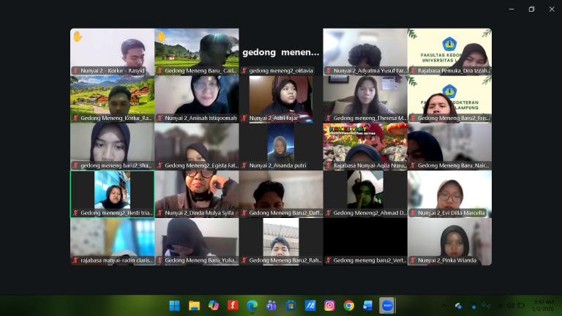Click the raised hand icon on Gedong Meneng Baru_Carl tile
The height and width of the screenshot is (316, 562).
click(x=162, y=36)
